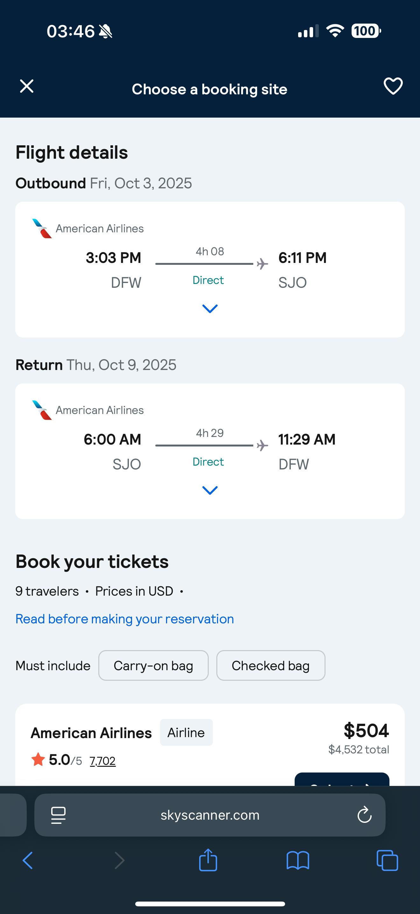Tap the American Airlines logo on outbound flight
The image size is (420, 914).
[42, 229]
